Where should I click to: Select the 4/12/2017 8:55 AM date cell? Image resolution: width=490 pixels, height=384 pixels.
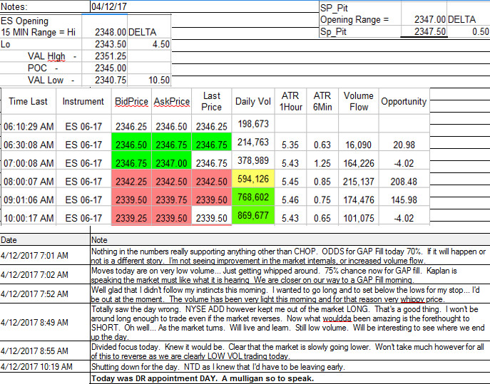45,351
